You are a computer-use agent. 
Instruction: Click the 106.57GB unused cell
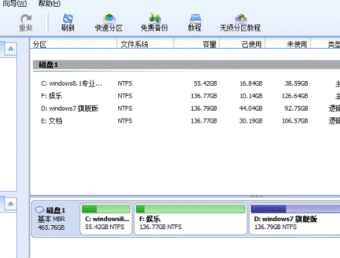pyautogui.click(x=295, y=121)
